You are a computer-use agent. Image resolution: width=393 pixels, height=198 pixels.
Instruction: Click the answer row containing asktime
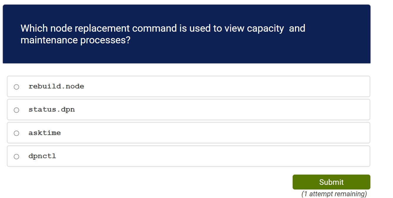click(x=188, y=133)
